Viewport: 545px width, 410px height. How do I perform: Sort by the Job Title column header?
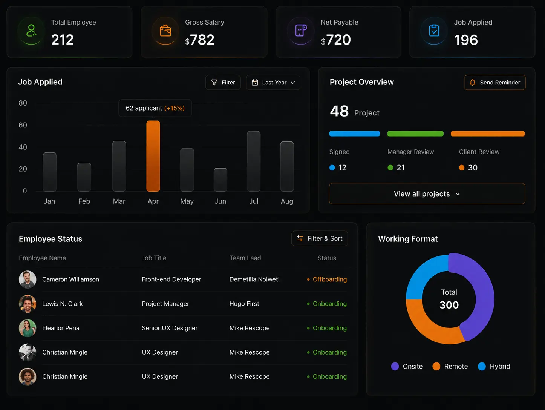click(154, 258)
